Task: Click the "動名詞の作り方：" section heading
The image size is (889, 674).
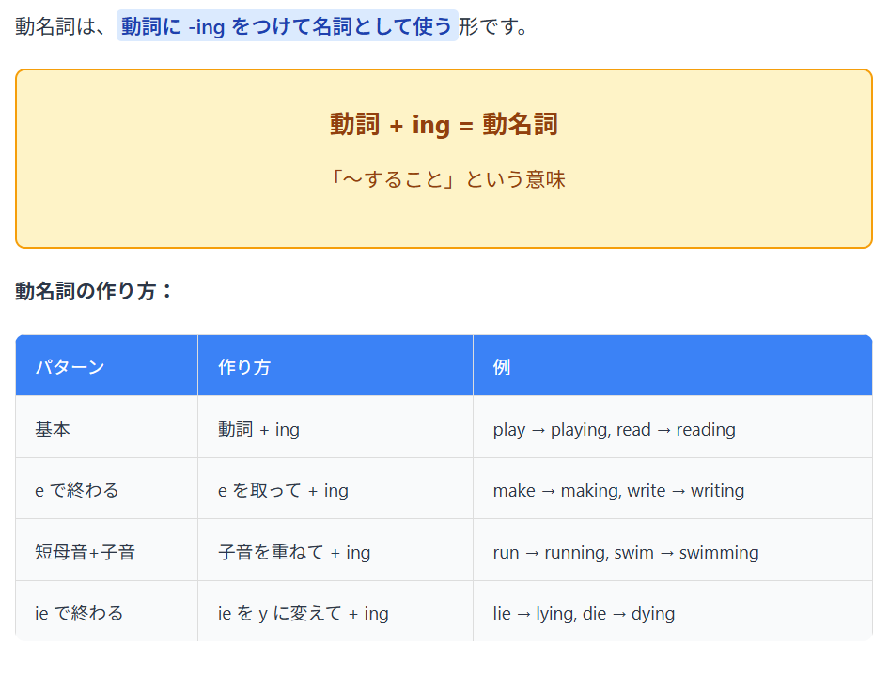Action: 95,291
